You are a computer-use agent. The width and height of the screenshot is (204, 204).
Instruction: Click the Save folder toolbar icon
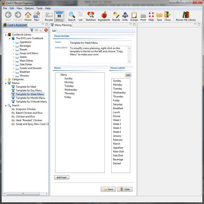(x=159, y=16)
